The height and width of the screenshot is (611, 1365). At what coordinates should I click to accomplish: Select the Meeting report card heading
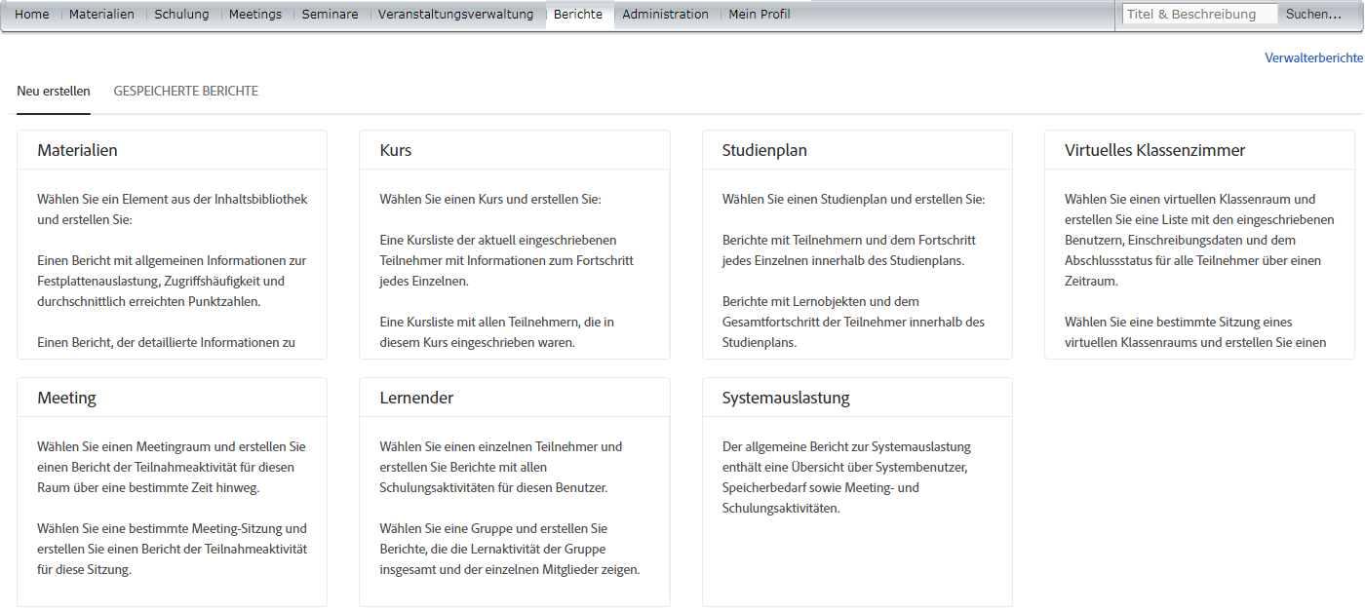coord(66,398)
